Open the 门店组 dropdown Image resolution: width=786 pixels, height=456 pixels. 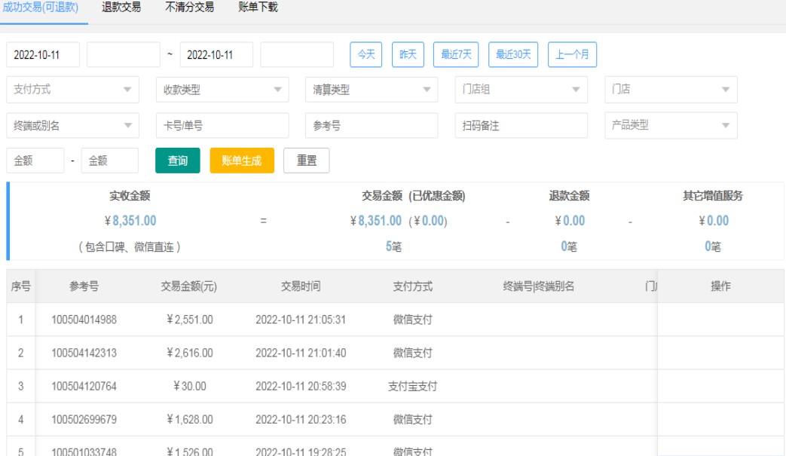[521, 90]
